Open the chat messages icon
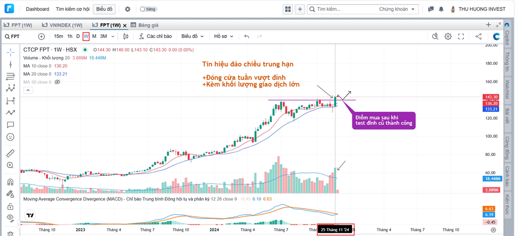This screenshot has width=515, height=236. [431, 9]
